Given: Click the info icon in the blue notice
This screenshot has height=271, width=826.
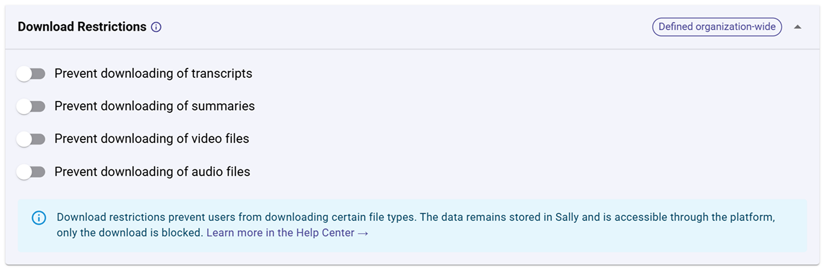Looking at the screenshot, I should click(x=38, y=218).
